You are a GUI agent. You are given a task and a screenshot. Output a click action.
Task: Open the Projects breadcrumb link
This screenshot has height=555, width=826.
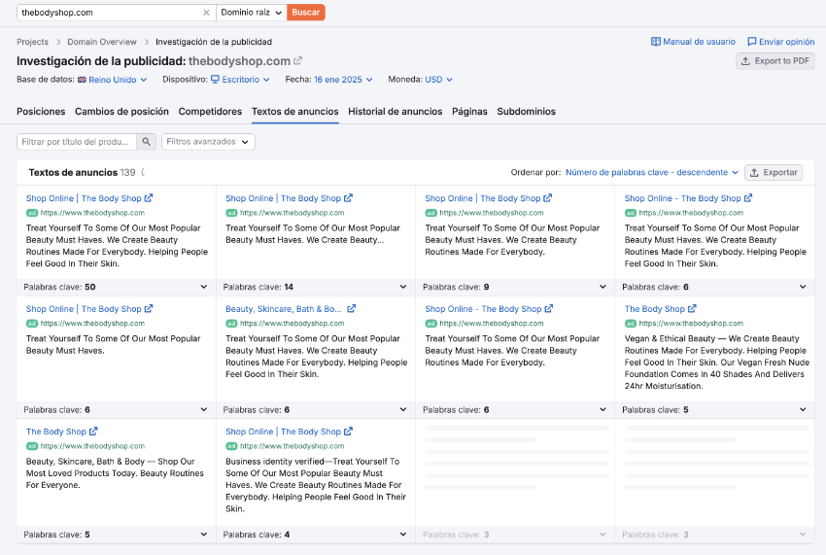click(x=32, y=42)
